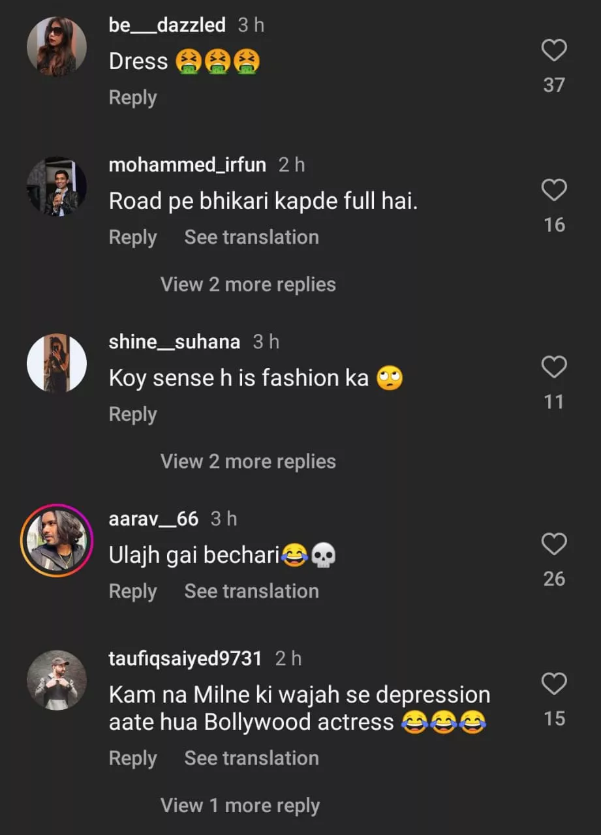Reply to shine__suhana's comment
This screenshot has height=835, width=601.
coord(132,415)
